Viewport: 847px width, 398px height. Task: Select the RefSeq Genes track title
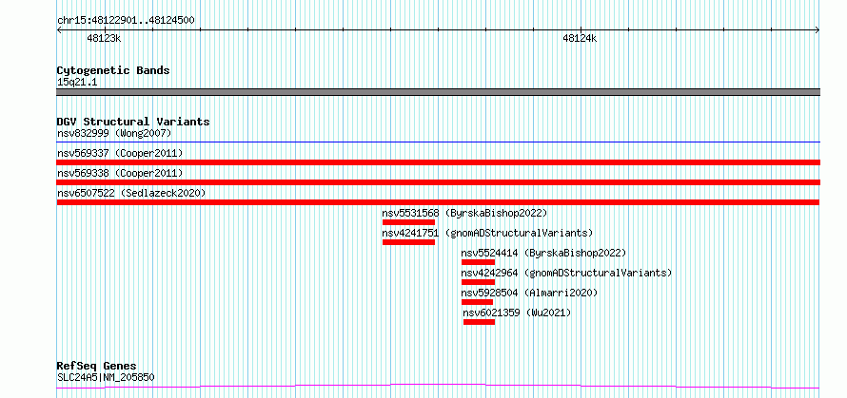(96, 367)
